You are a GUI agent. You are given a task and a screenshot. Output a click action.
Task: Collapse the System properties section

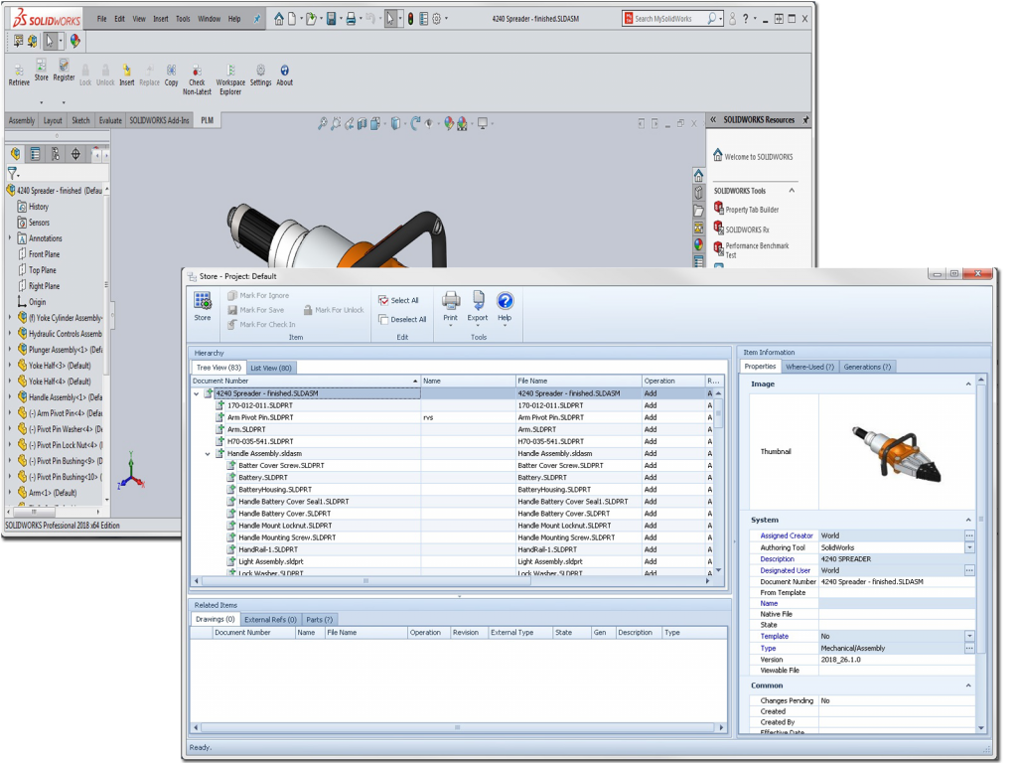(x=968, y=520)
